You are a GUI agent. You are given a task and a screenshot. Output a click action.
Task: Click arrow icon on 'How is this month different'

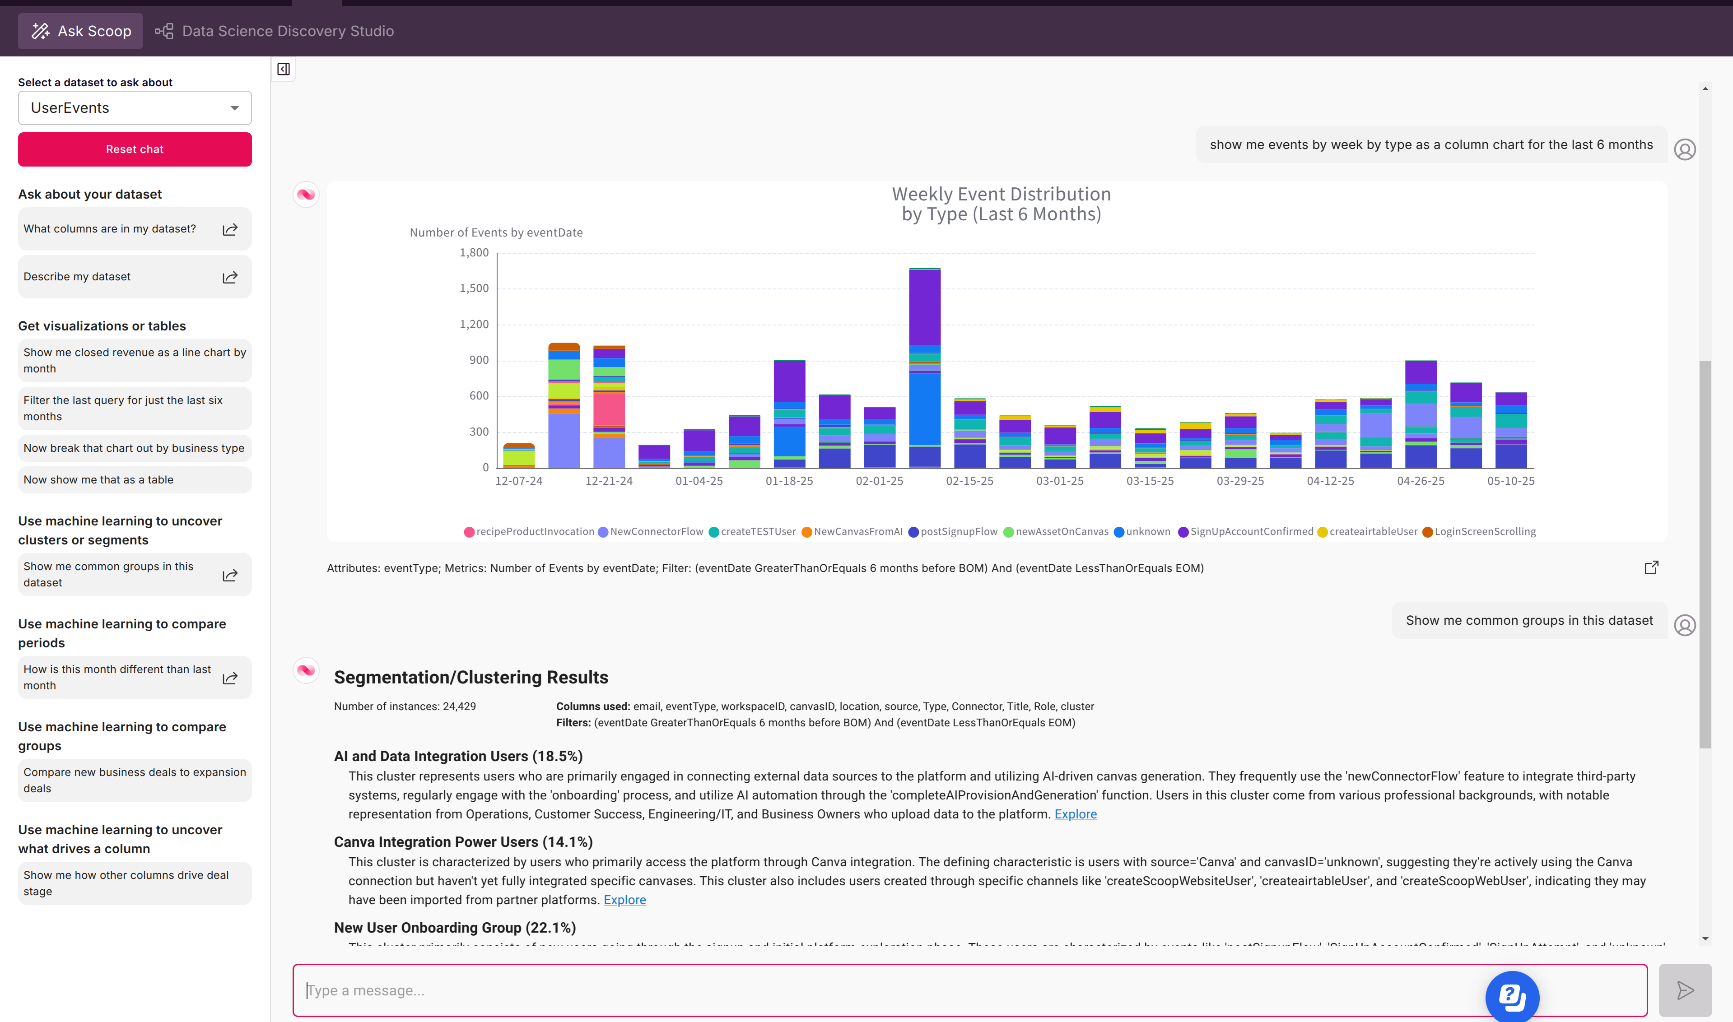[x=230, y=678]
